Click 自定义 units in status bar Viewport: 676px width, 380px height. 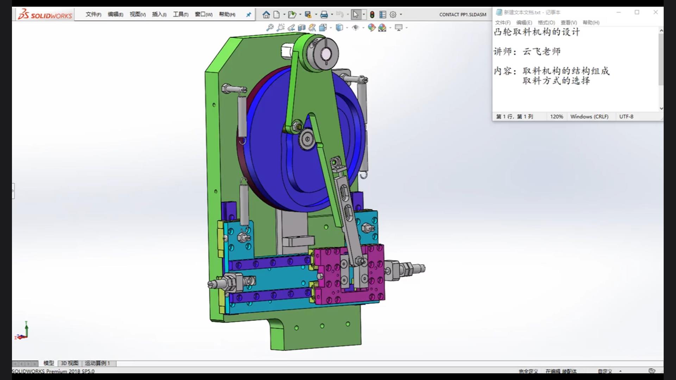coord(605,371)
